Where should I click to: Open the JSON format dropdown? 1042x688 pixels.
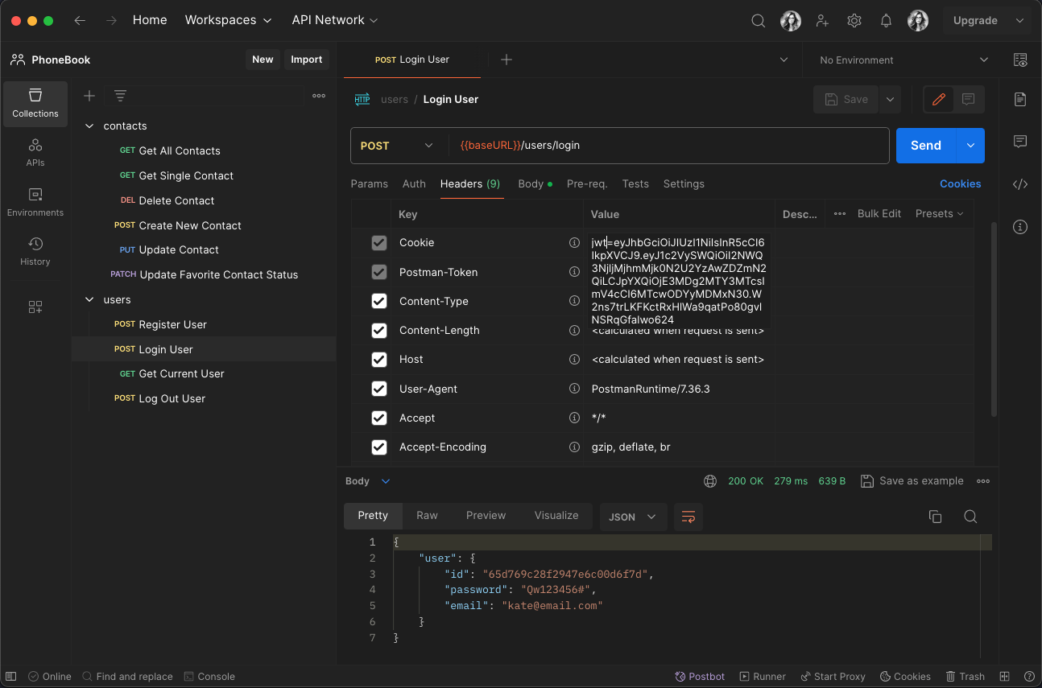click(x=633, y=517)
